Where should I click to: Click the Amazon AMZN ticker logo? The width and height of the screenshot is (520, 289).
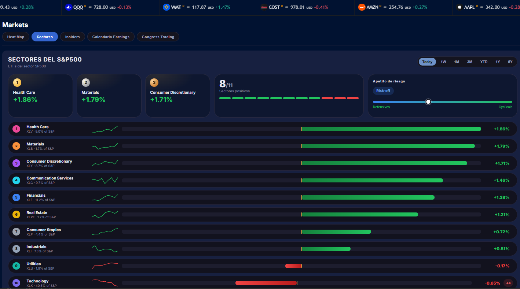[x=362, y=7]
